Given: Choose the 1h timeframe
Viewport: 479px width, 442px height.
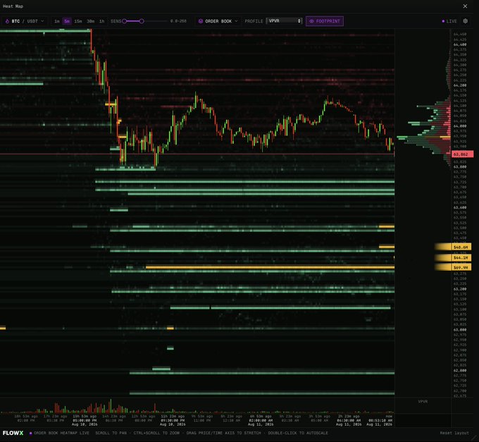Looking at the screenshot, I should tap(101, 21).
